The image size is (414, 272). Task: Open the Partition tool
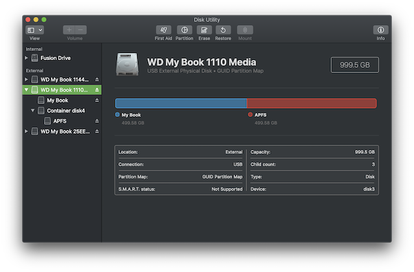pos(184,30)
